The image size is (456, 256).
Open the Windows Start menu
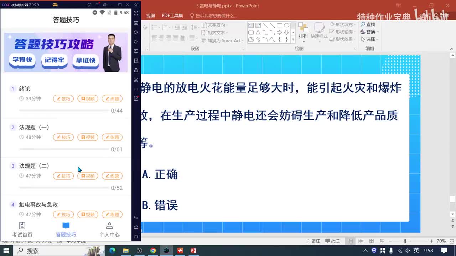[x=6, y=251]
